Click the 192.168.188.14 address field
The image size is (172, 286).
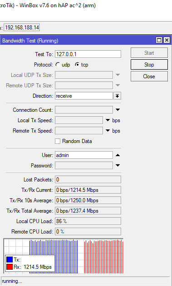(22, 28)
